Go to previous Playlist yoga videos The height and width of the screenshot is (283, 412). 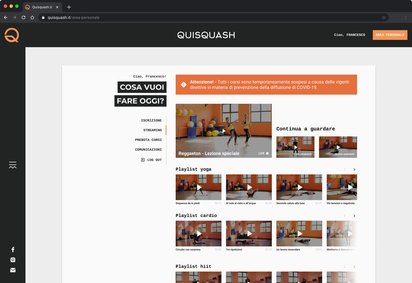345,170
